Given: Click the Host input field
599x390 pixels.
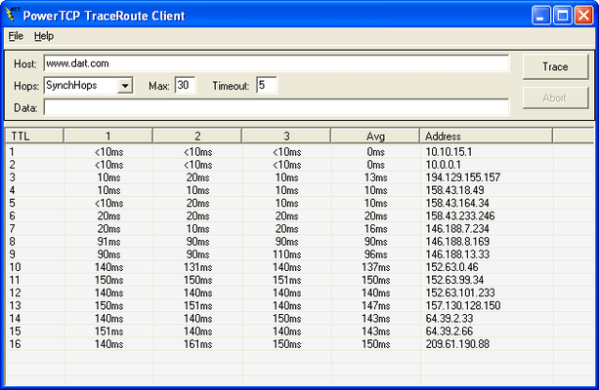Looking at the screenshot, I should pos(277,63).
